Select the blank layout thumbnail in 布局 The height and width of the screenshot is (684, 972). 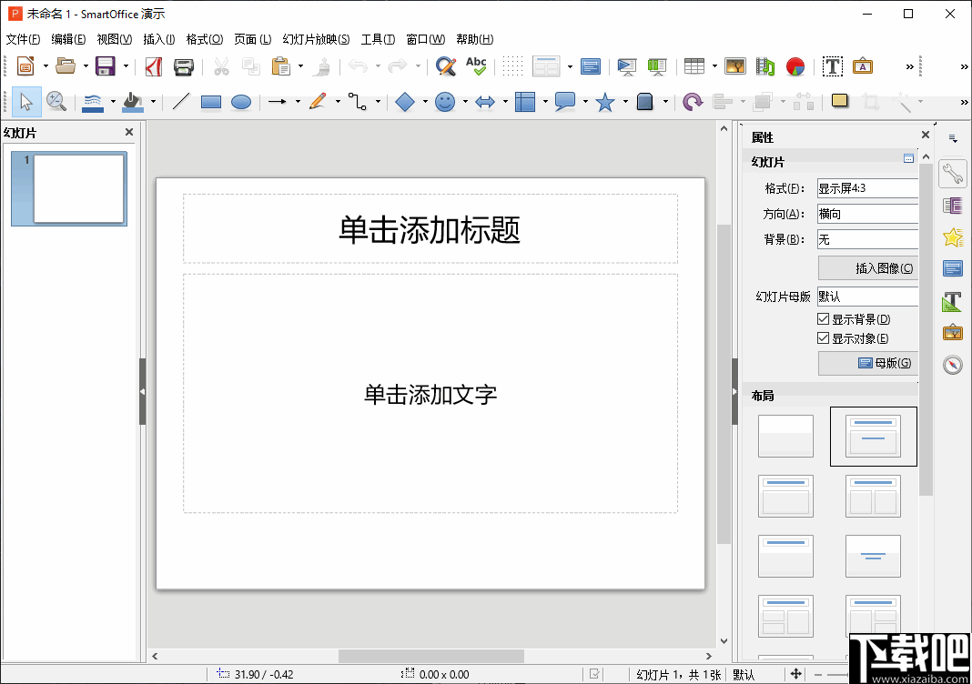[785, 436]
